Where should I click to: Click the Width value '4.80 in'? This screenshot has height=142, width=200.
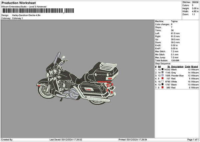(195, 11)
